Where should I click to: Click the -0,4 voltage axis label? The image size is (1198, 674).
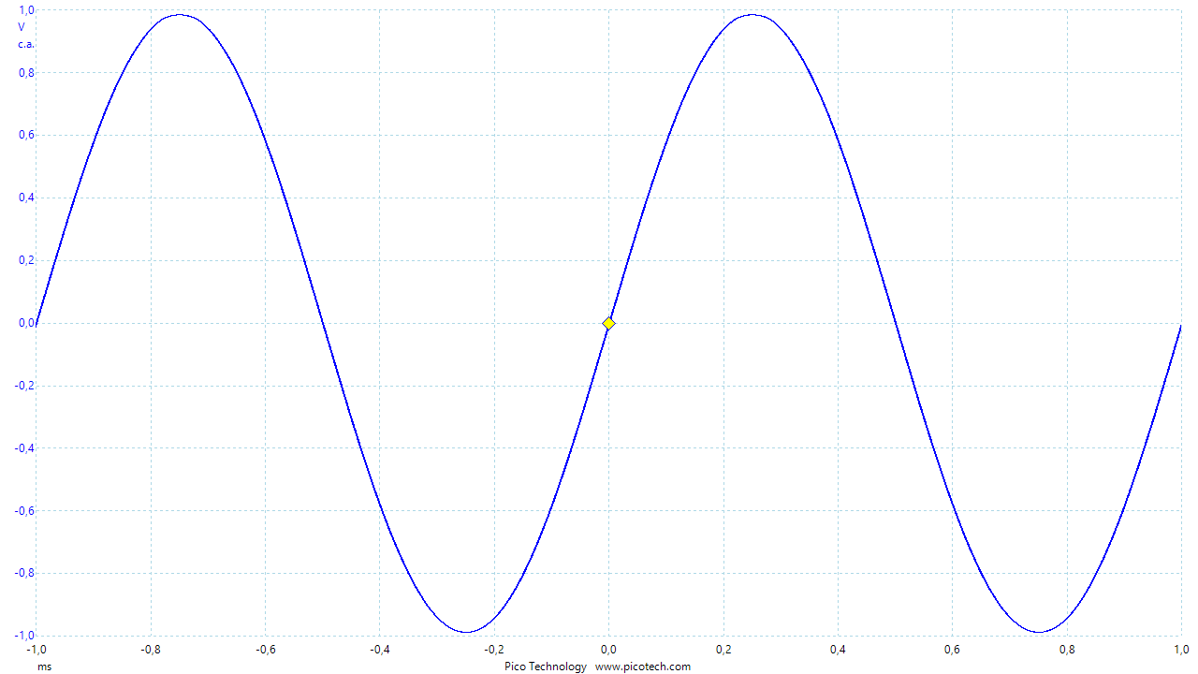[x=25, y=447]
